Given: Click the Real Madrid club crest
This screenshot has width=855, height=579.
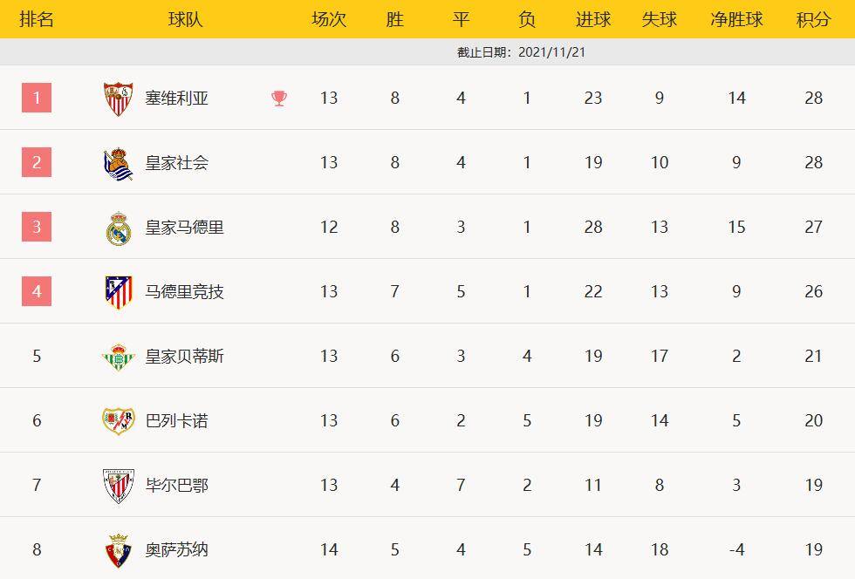Looking at the screenshot, I should (x=119, y=228).
